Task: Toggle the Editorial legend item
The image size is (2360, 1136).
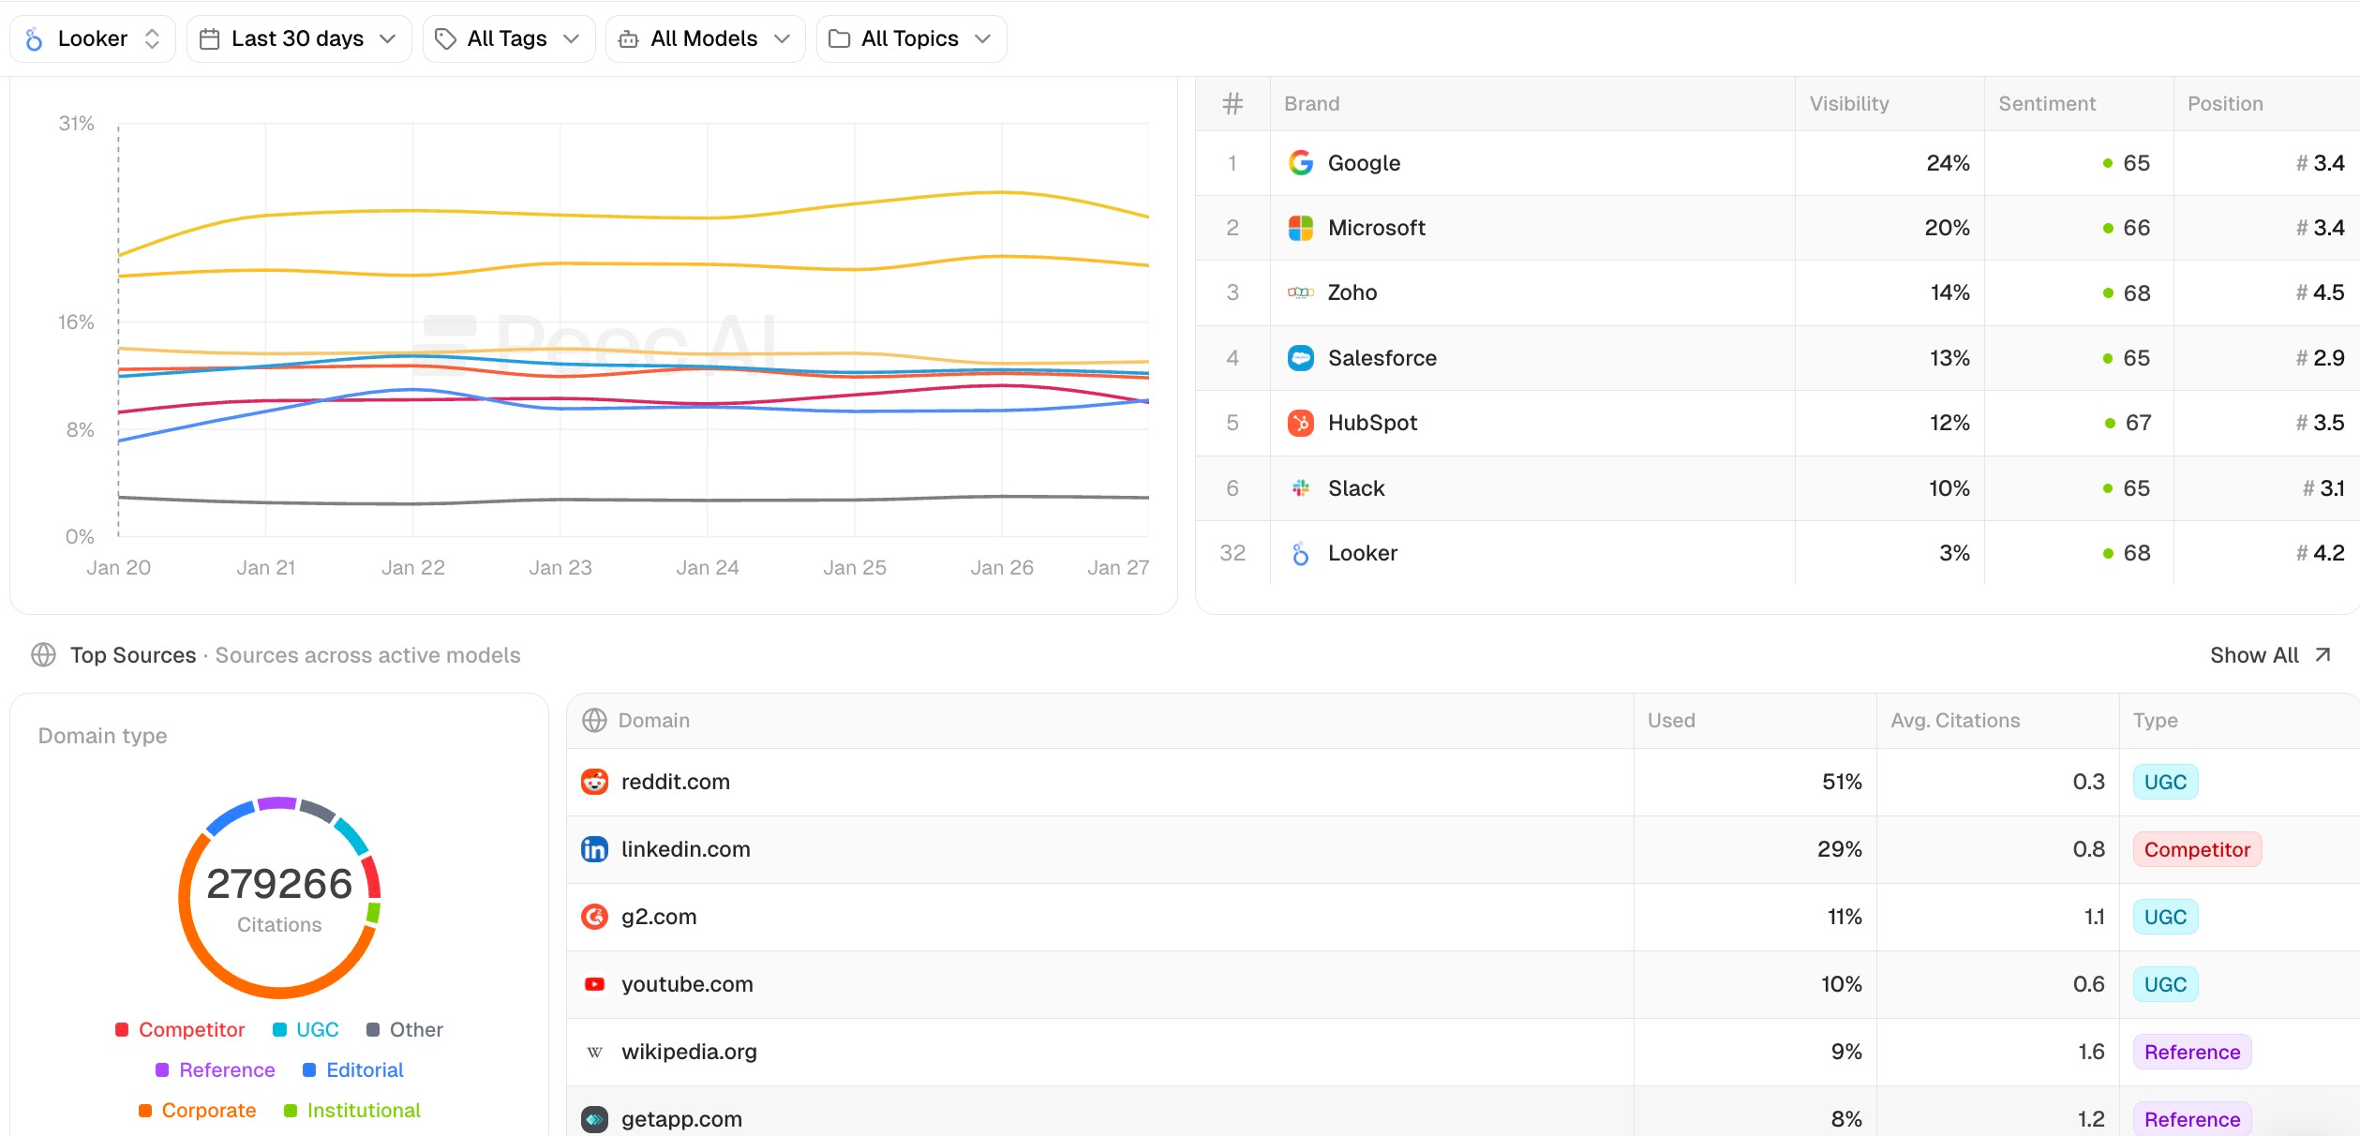Action: click(x=352, y=1069)
